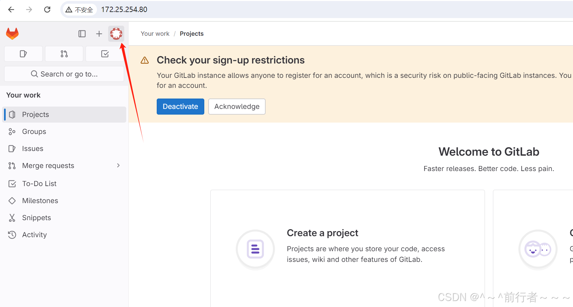Click the blue Deactivate button
Image resolution: width=573 pixels, height=307 pixels.
point(181,107)
